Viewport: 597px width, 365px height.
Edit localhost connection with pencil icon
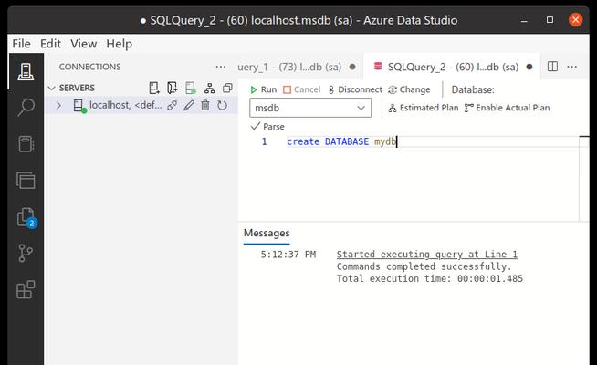tap(189, 105)
